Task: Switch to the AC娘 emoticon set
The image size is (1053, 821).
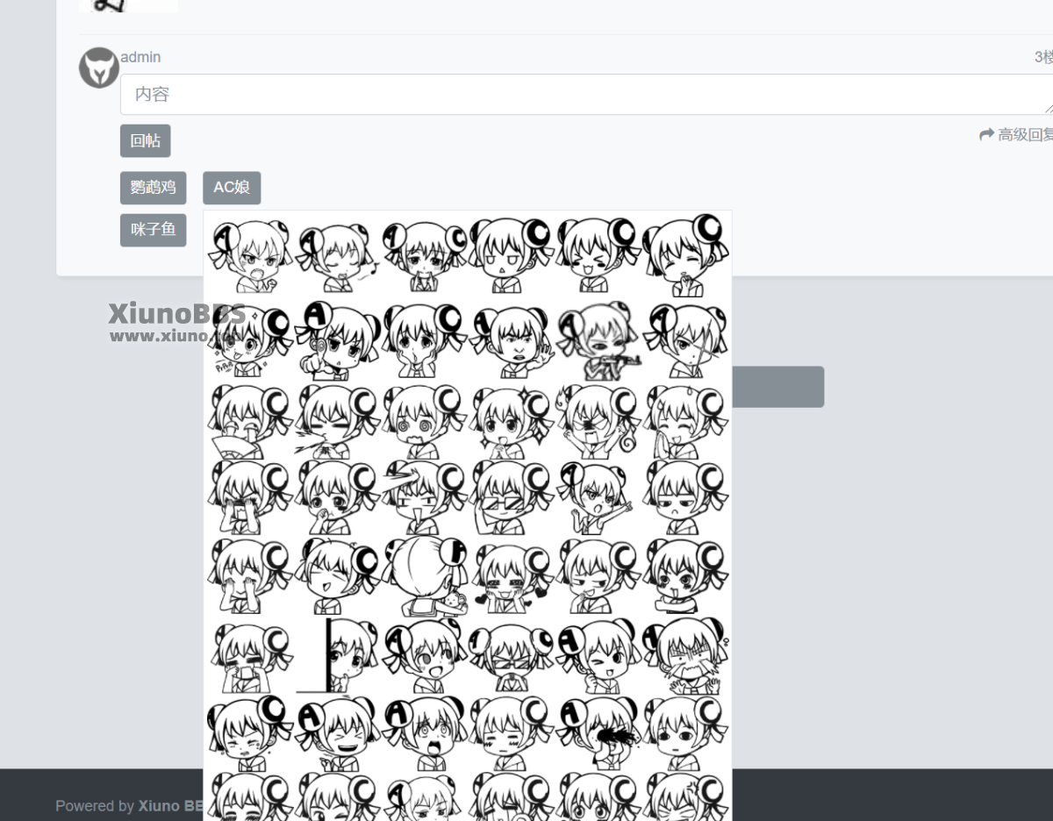Action: (232, 188)
